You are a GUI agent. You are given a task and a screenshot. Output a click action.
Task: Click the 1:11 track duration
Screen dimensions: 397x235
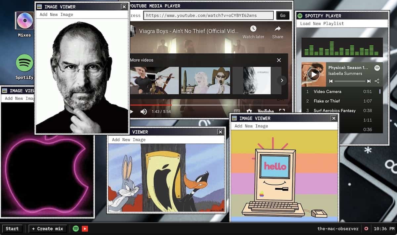coord(367,120)
